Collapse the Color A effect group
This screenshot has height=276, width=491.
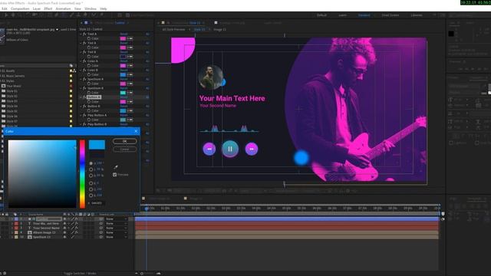81,61
